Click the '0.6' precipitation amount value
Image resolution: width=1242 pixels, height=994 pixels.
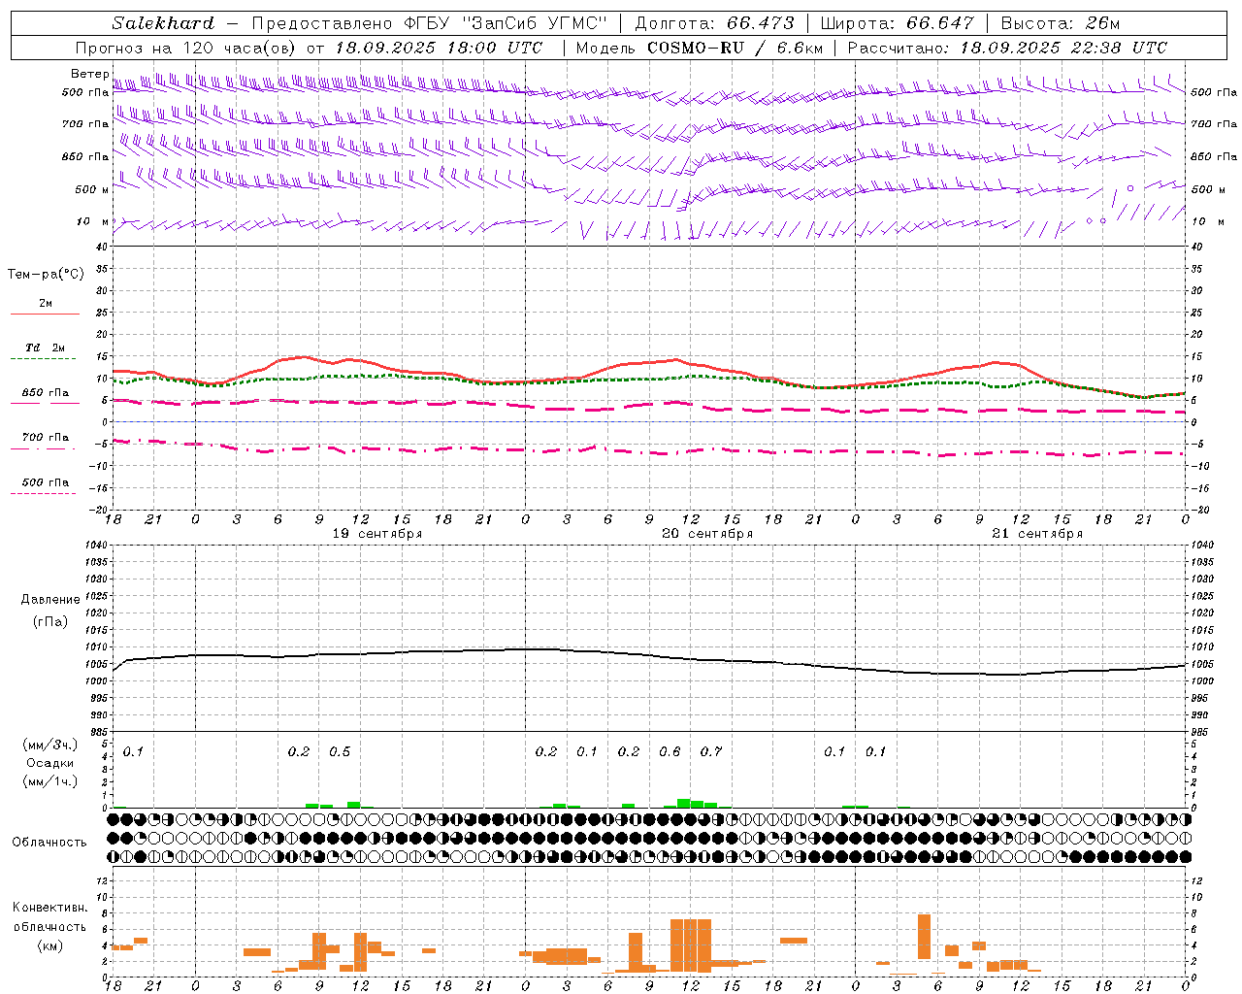(670, 752)
